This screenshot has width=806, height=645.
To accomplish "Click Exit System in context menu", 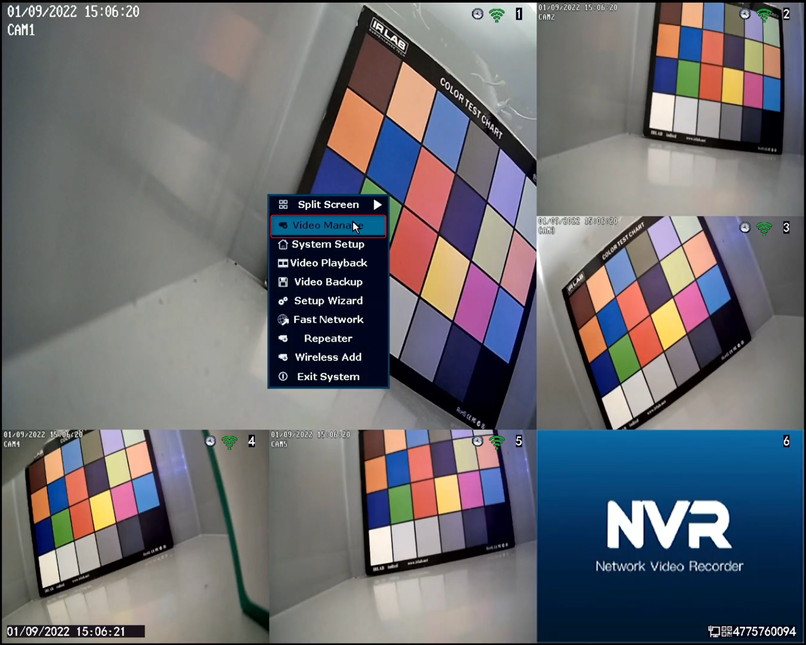I will (328, 376).
